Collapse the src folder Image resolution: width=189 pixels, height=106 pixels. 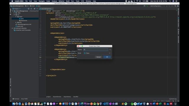(14, 15)
